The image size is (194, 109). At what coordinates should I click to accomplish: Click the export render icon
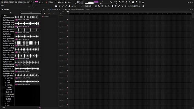click(136, 2)
